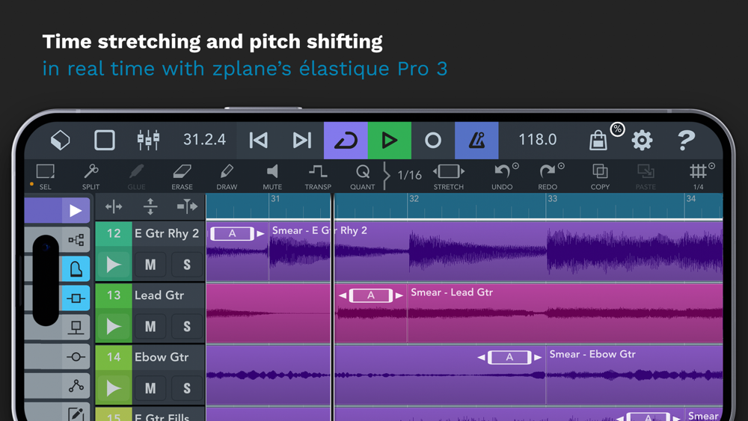Open the routing nodes sidebar icon
The height and width of the screenshot is (421, 748).
(x=76, y=240)
